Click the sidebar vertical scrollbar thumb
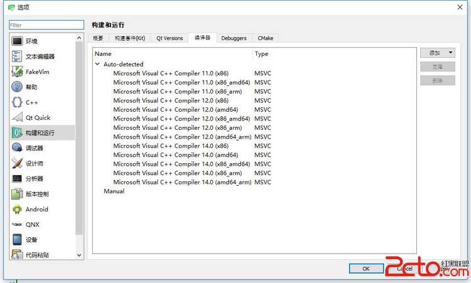 coord(79,138)
